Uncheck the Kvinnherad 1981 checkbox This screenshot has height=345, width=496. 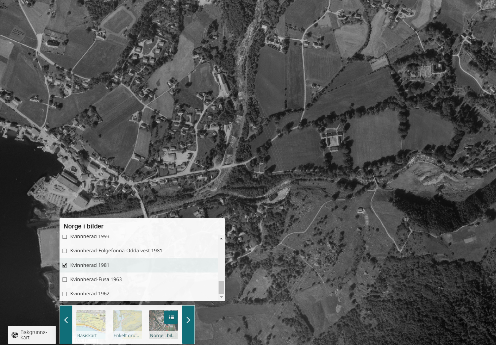[x=65, y=265]
